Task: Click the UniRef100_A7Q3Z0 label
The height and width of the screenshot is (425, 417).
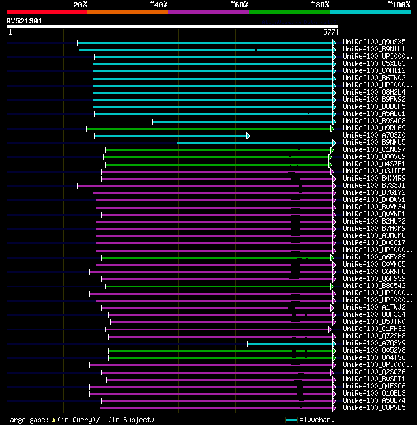Action: [x=374, y=135]
